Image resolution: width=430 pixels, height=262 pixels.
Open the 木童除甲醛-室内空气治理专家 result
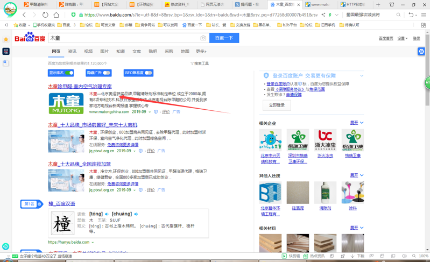pos(80,86)
